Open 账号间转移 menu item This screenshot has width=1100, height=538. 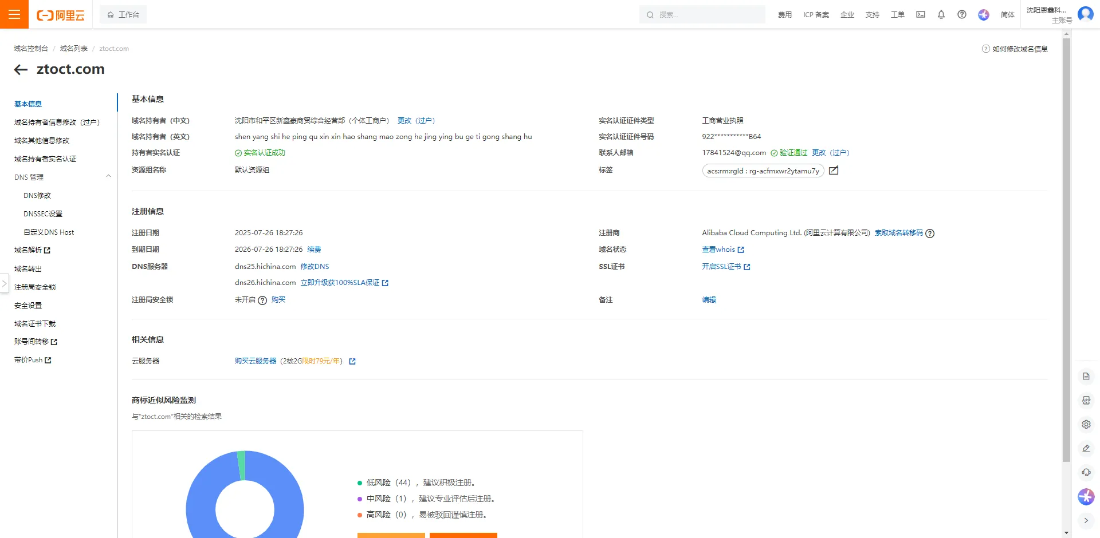tap(36, 342)
